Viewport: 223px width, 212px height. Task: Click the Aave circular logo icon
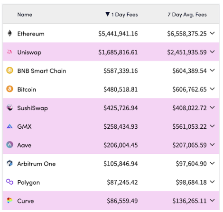(9, 145)
